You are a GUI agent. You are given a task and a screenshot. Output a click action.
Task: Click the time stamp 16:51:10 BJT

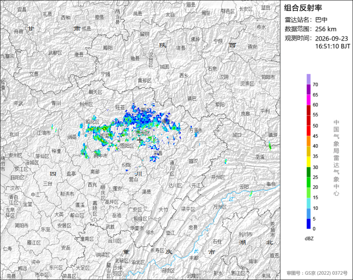click(332, 46)
